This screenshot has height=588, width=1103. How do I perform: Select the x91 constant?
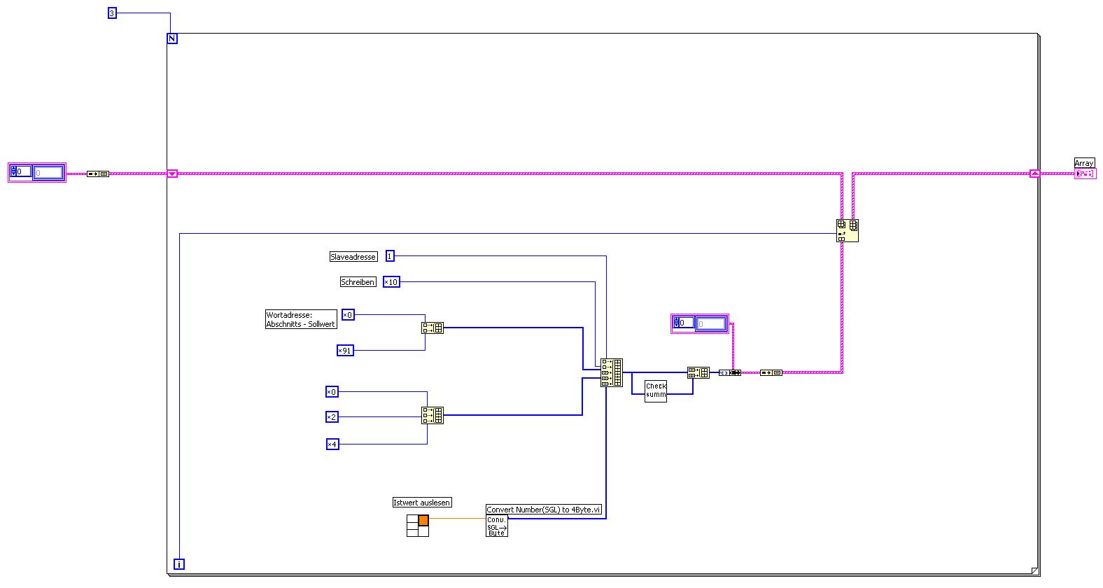click(x=346, y=350)
